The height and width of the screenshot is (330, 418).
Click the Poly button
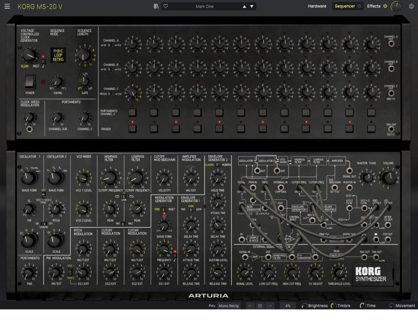[x=212, y=306]
